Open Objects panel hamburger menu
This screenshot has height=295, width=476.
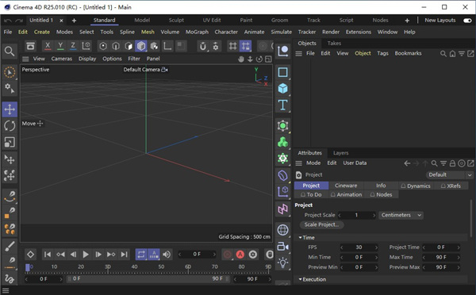(299, 54)
